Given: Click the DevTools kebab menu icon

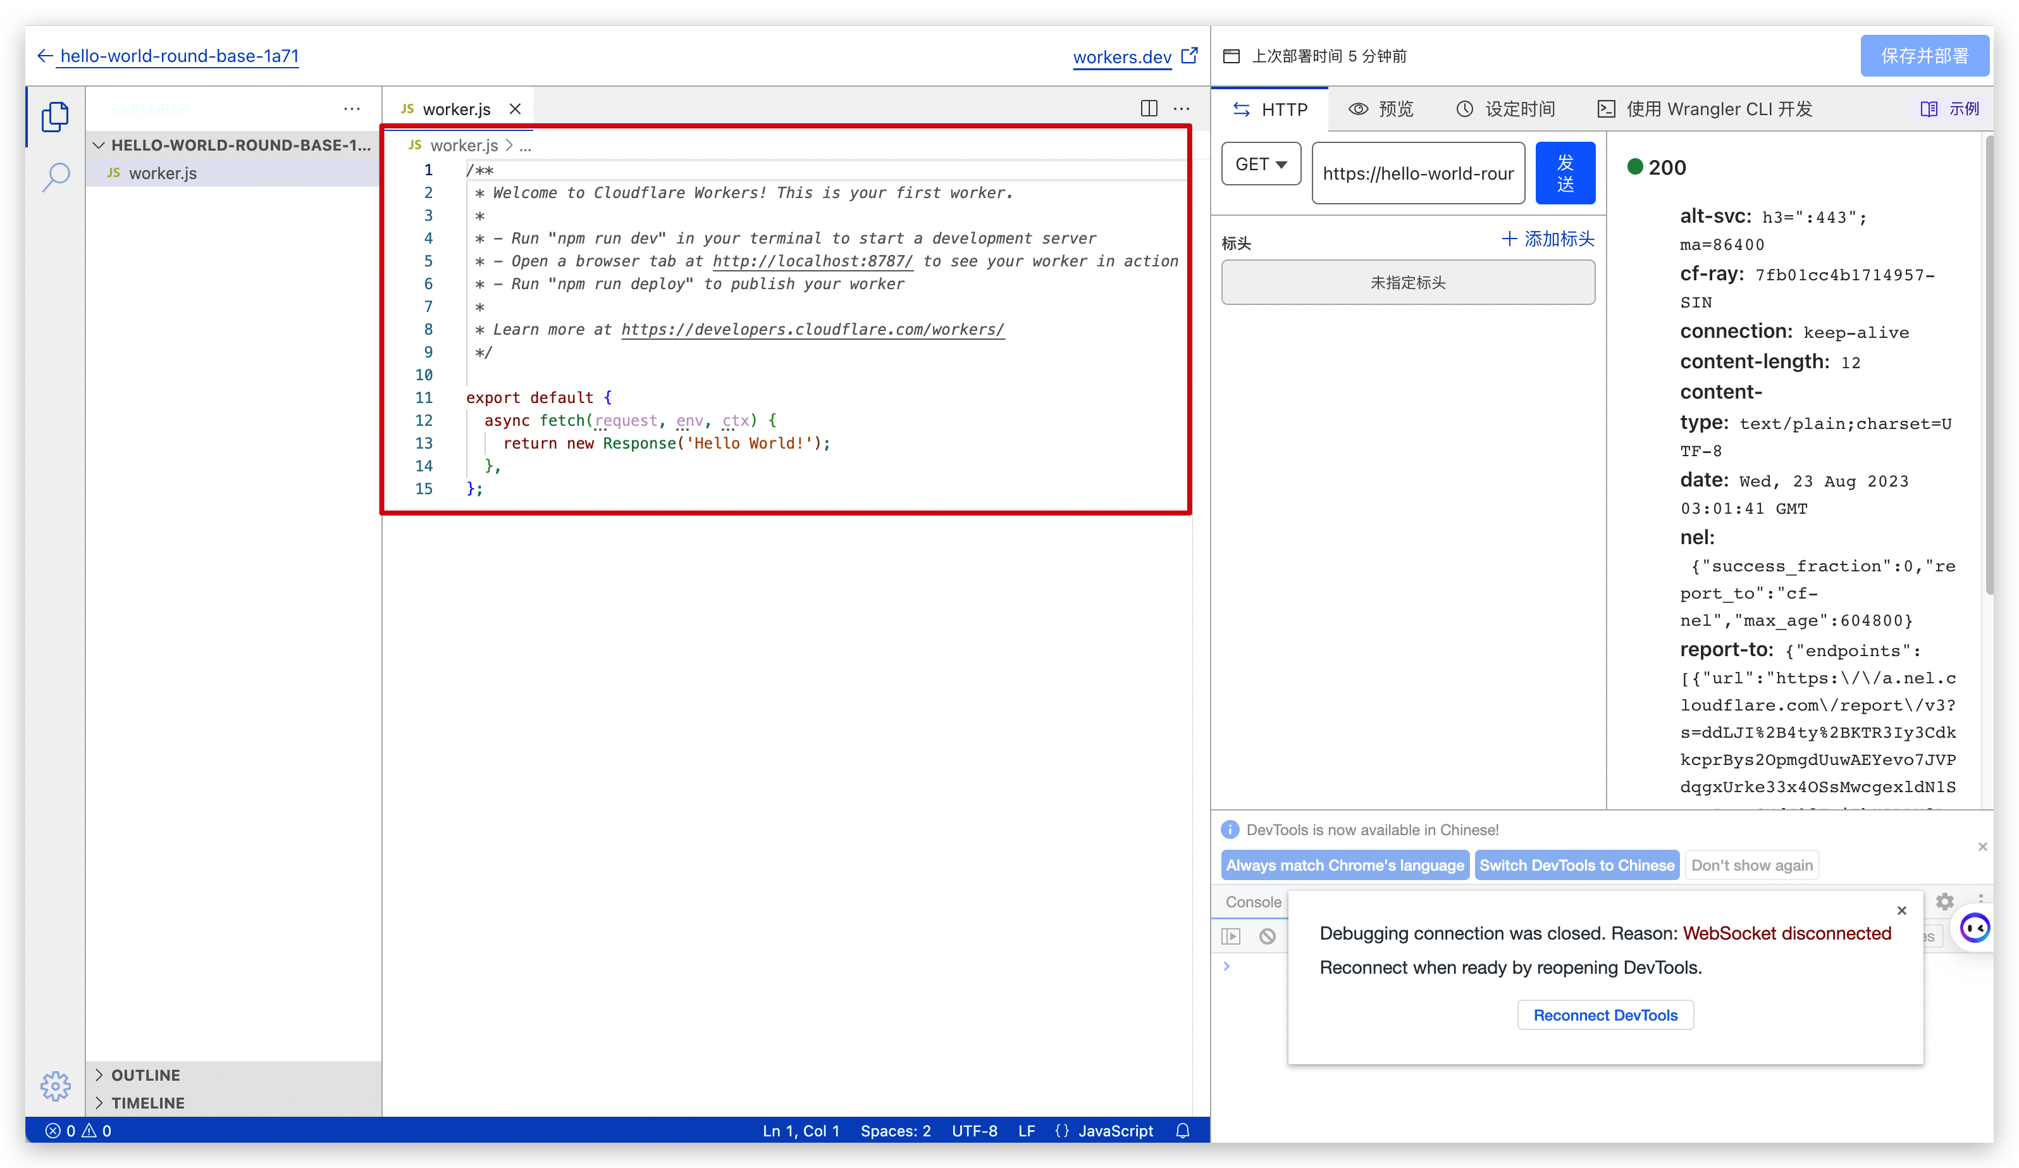Looking at the screenshot, I should tap(1980, 898).
